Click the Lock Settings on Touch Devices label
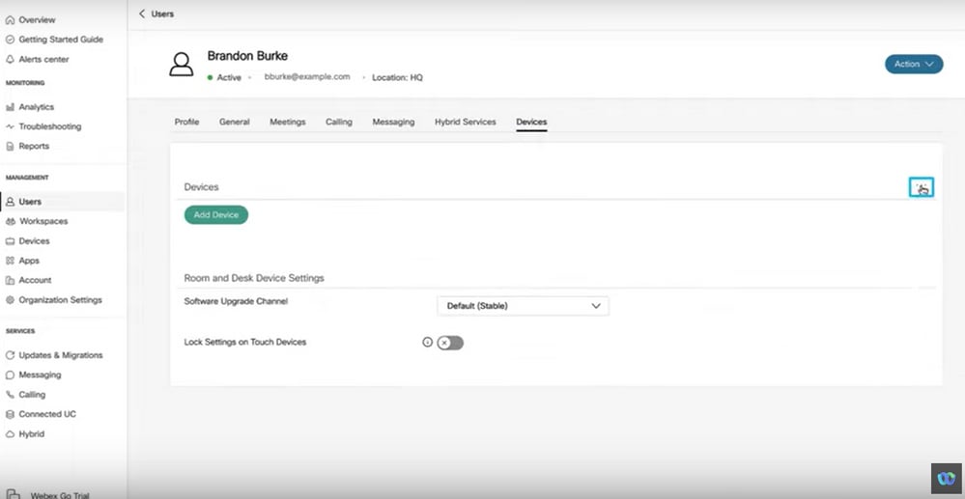 245,342
